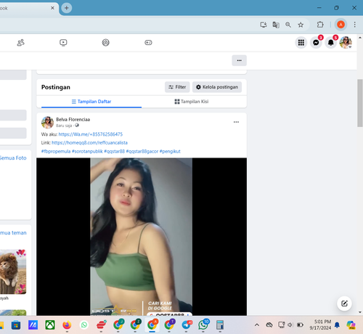Viewport: 363px width, 334px height.
Task: Open the Facebook grid menu icon
Action: [x=301, y=43]
